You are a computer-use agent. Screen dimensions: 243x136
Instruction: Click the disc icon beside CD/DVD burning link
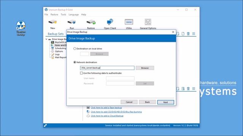(x=88, y=112)
